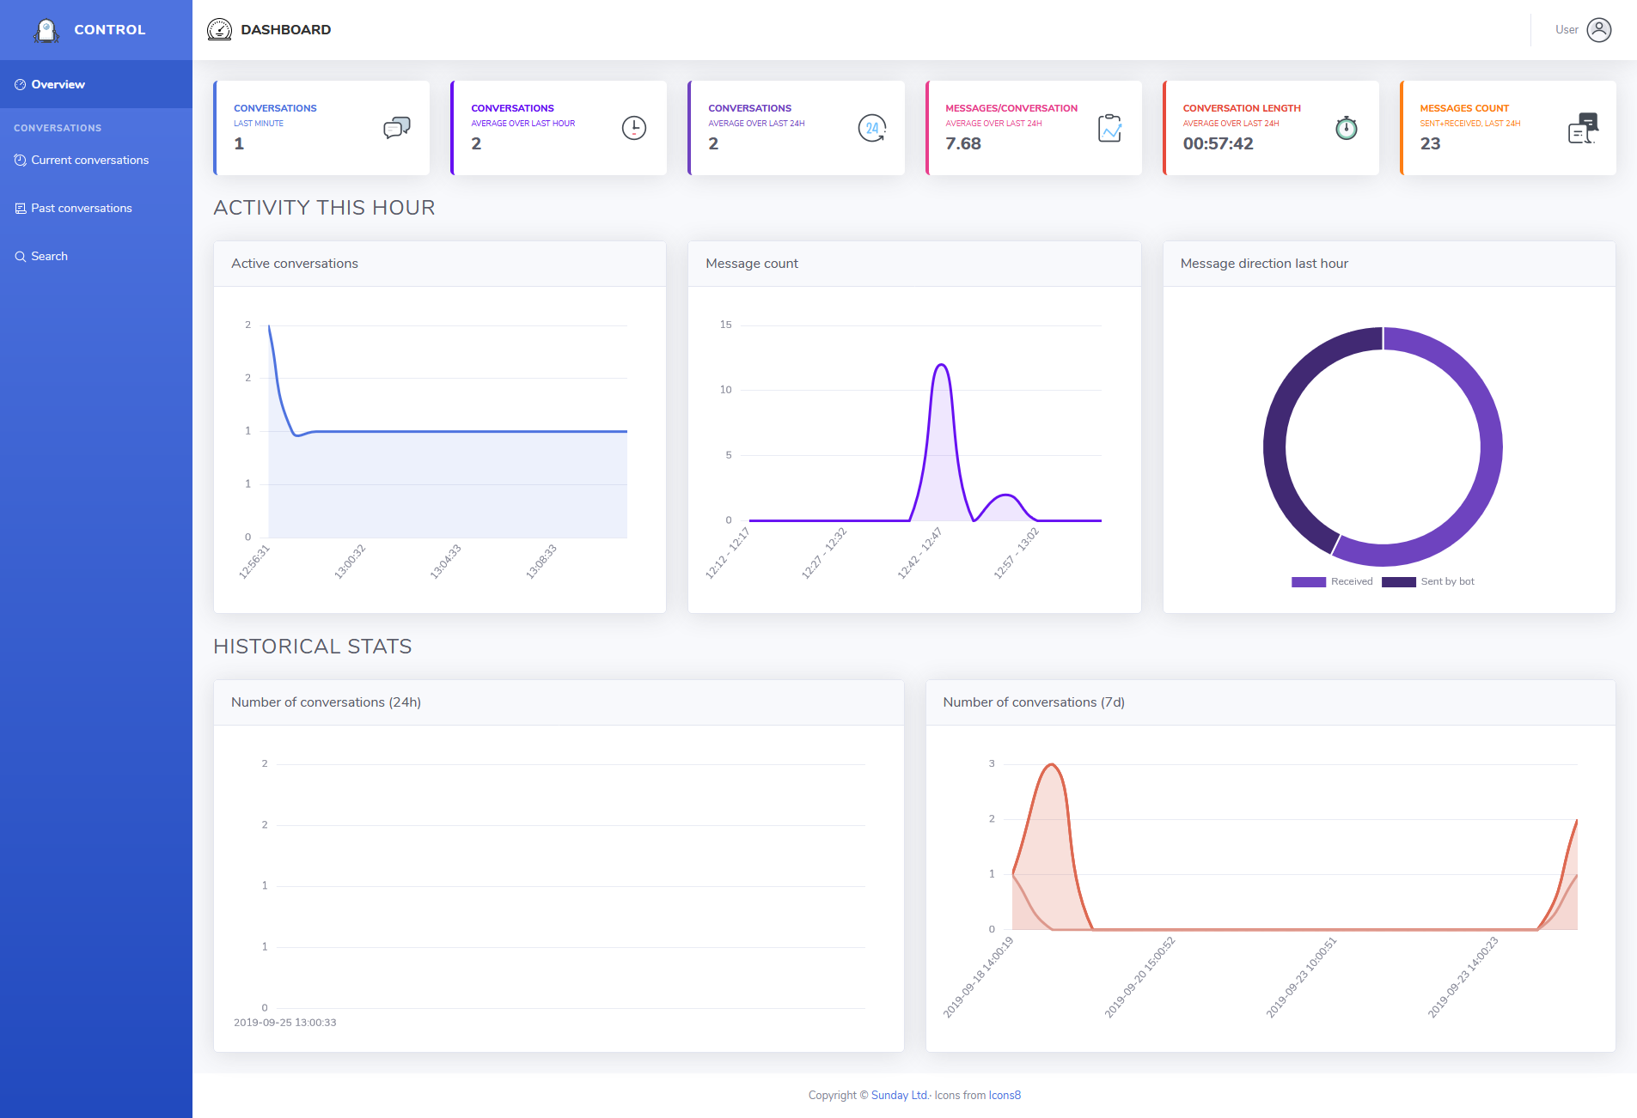Image resolution: width=1637 pixels, height=1118 pixels.
Task: Open the Search page from sidebar
Action: (x=49, y=256)
